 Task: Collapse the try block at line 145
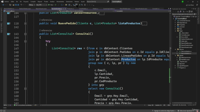coord(25,41)
